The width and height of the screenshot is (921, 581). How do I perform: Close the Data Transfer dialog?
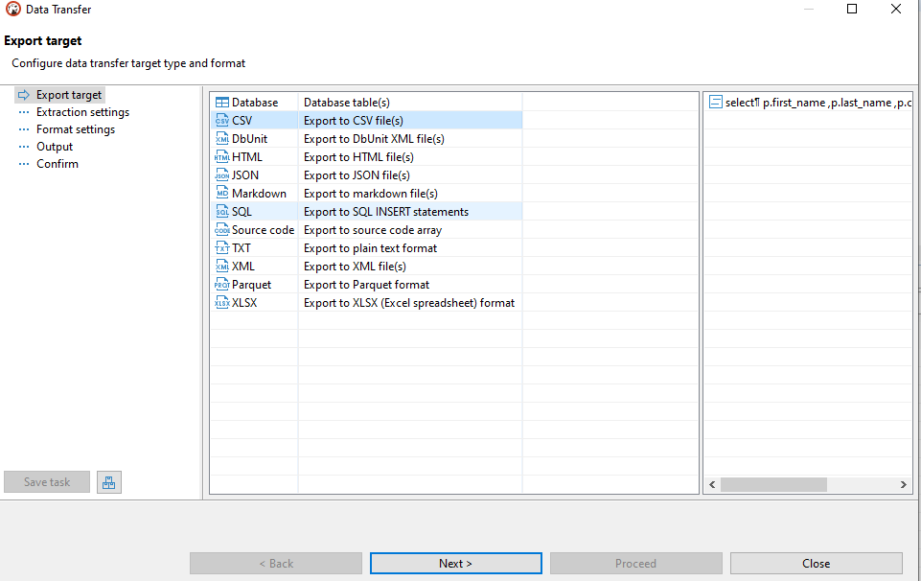pyautogui.click(x=816, y=563)
